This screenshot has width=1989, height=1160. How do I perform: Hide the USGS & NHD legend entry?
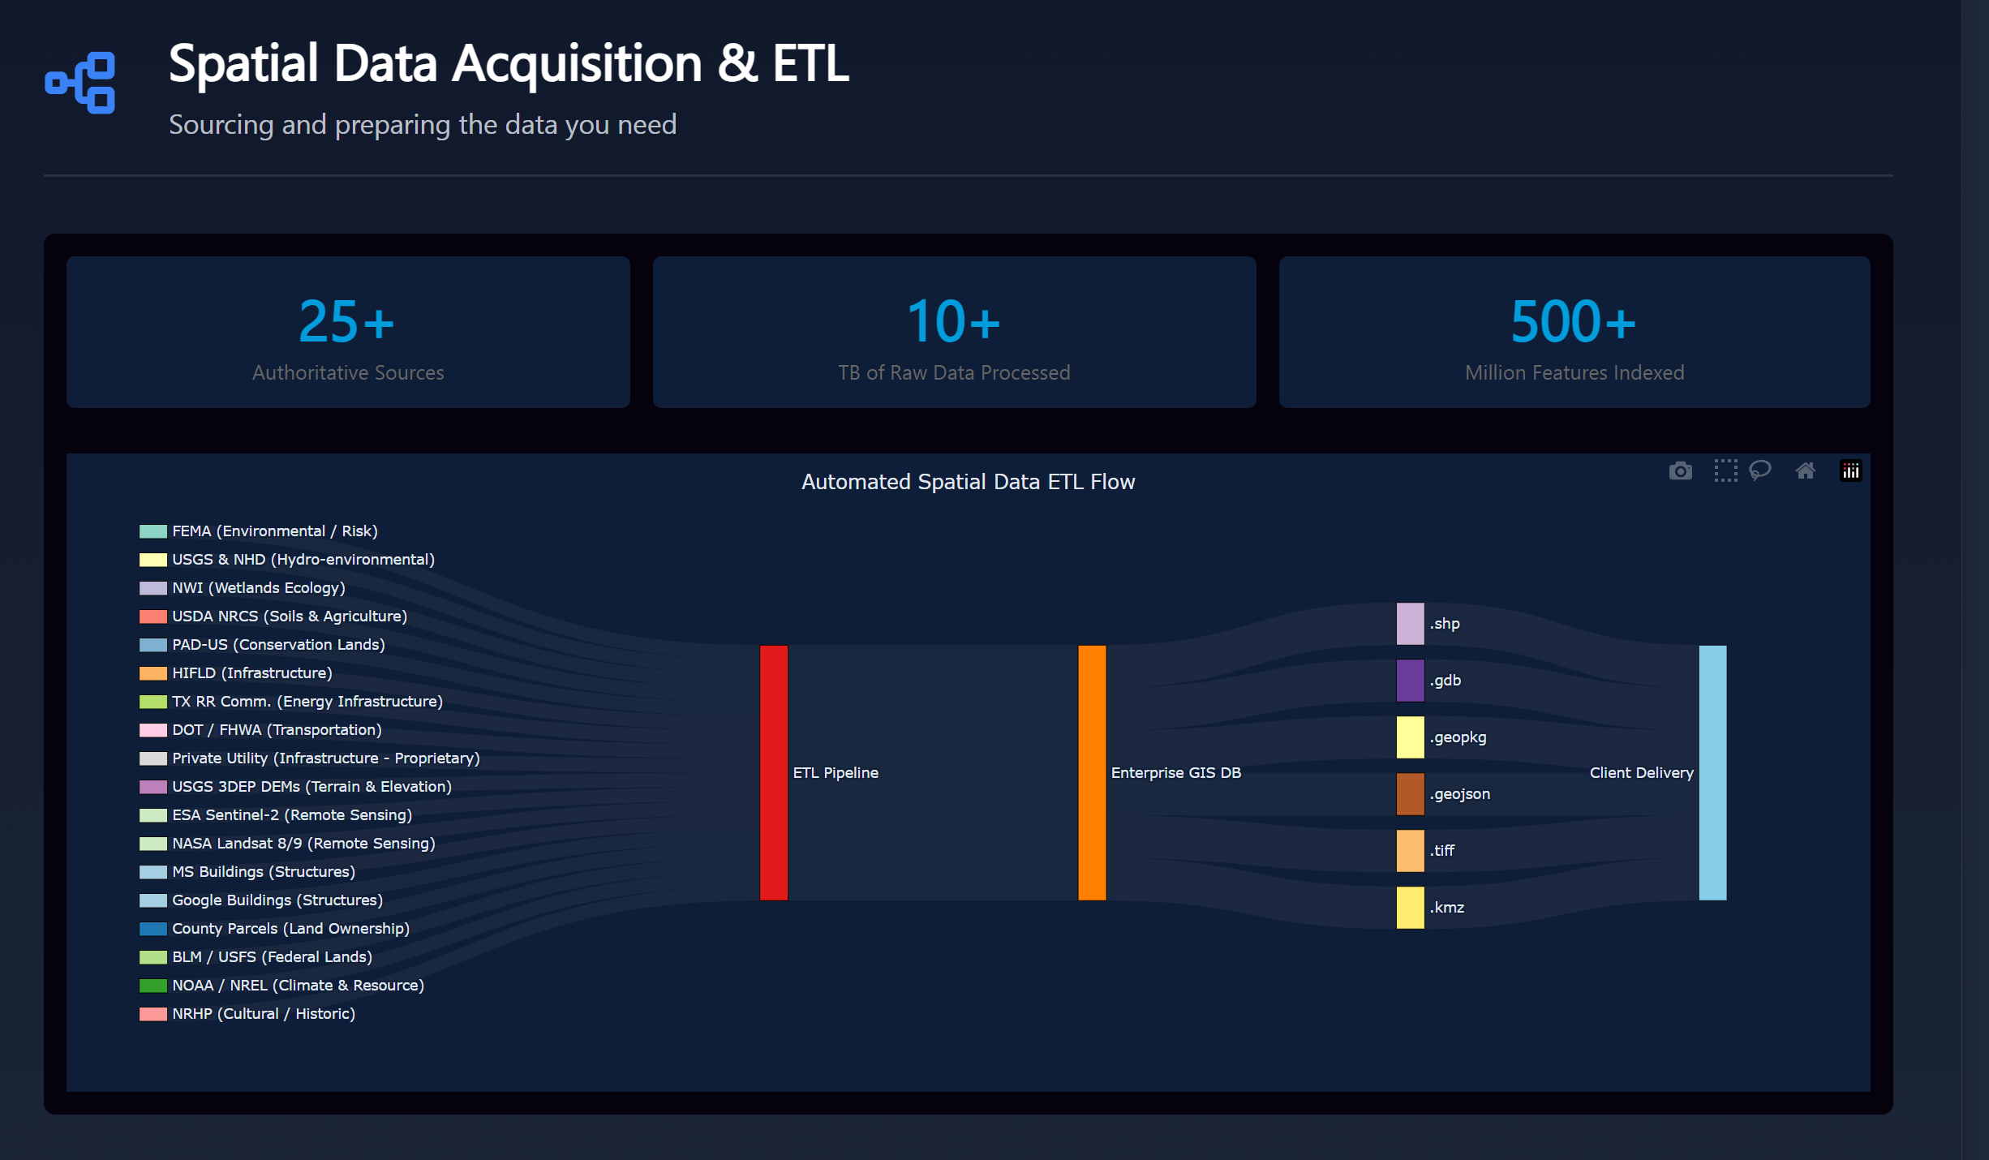click(303, 560)
